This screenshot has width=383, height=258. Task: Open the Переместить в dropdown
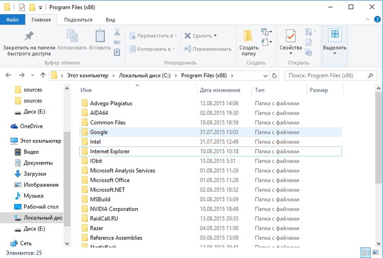point(176,35)
